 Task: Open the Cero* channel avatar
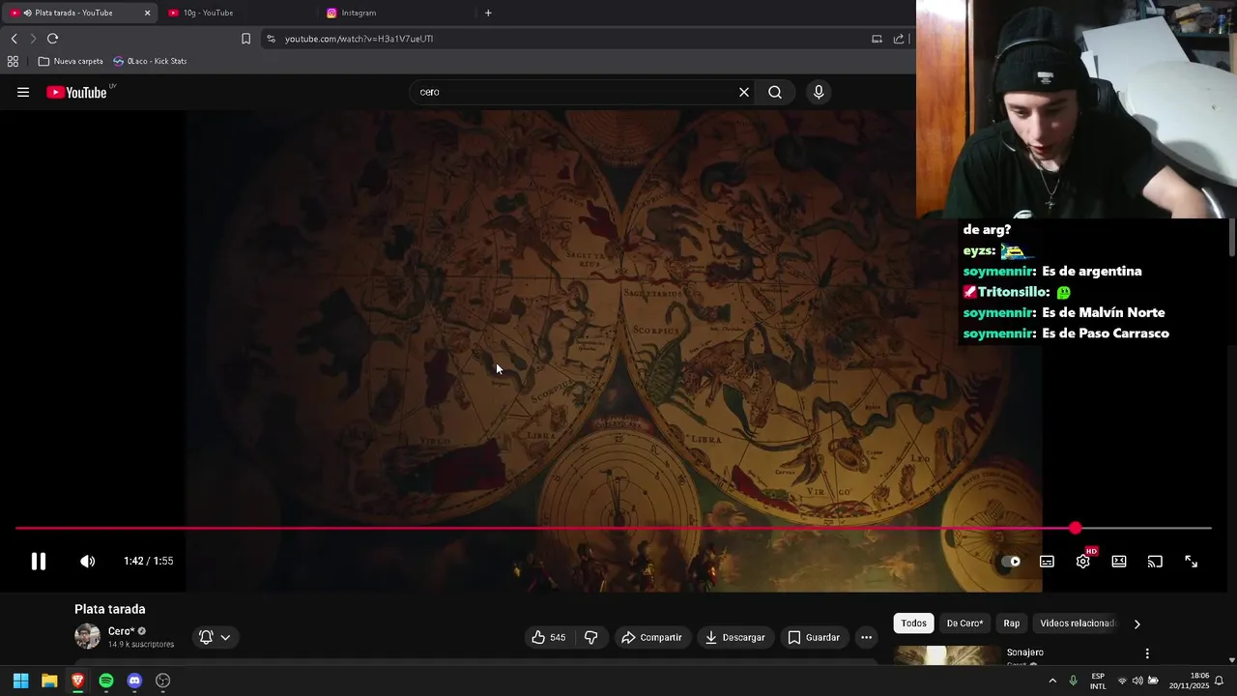click(x=88, y=637)
